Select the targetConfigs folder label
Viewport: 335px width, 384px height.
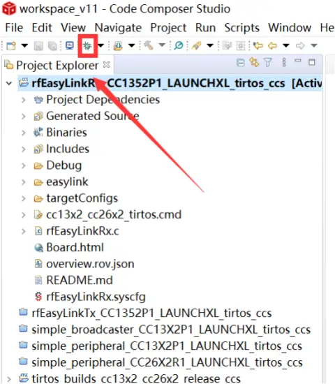82,198
